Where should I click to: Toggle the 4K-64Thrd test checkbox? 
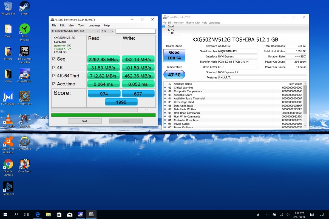[x=54, y=76]
